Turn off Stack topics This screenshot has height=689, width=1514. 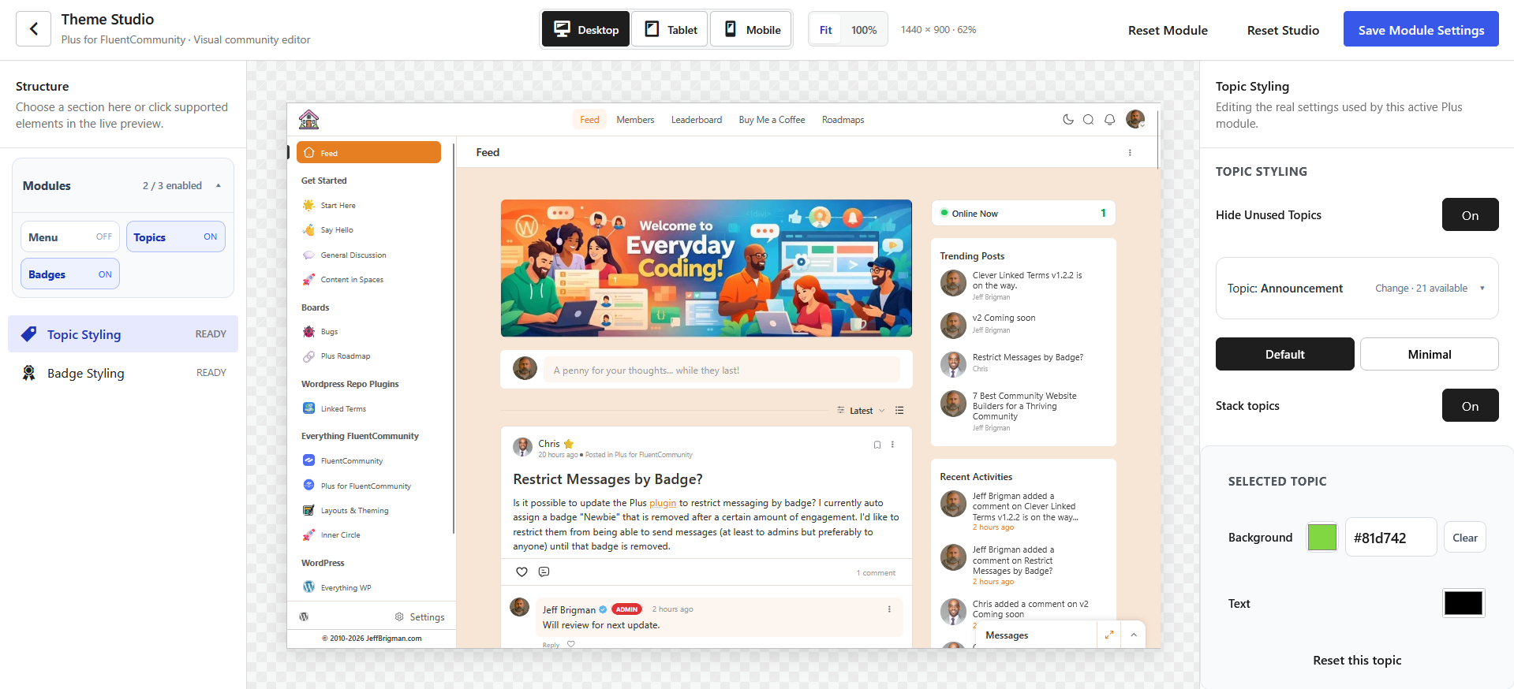(x=1470, y=405)
